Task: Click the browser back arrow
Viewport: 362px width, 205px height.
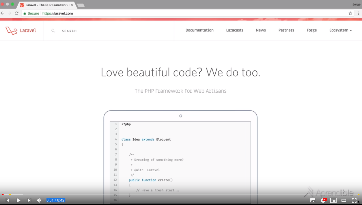Action: coord(3,13)
